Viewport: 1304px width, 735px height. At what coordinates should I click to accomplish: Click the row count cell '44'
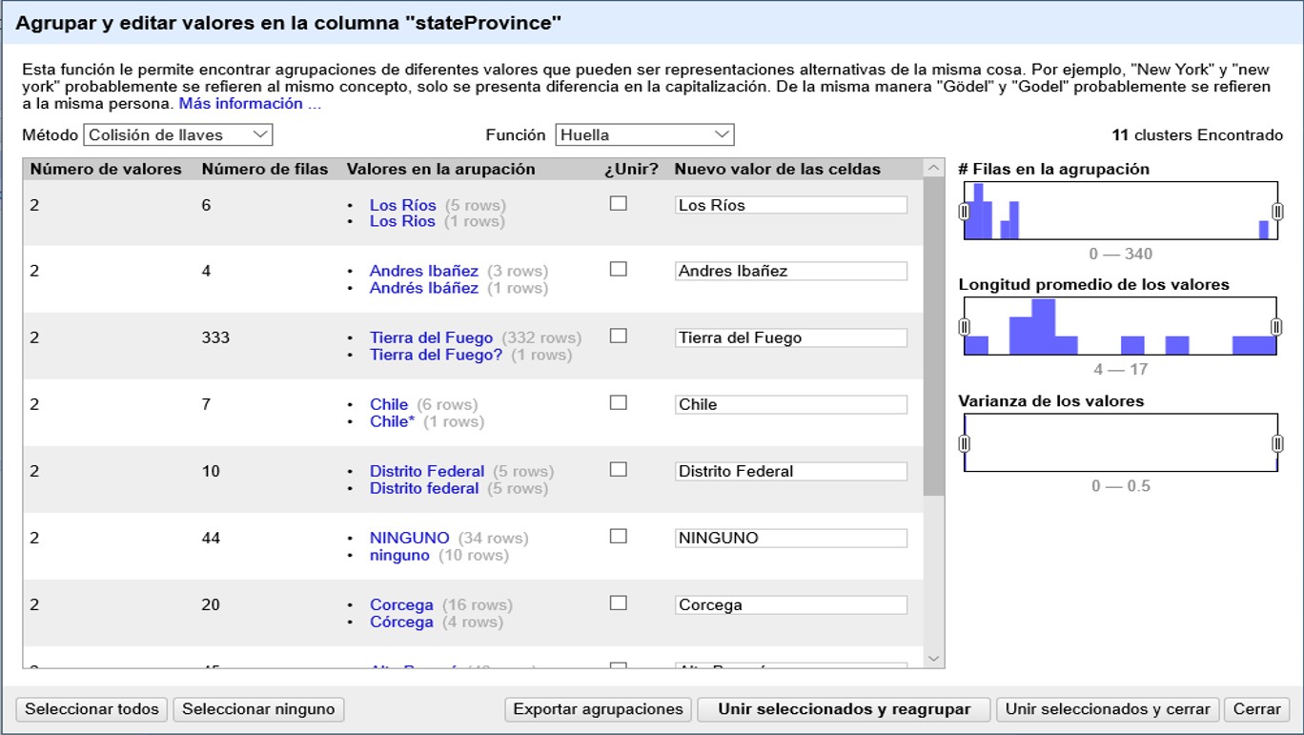[211, 539]
